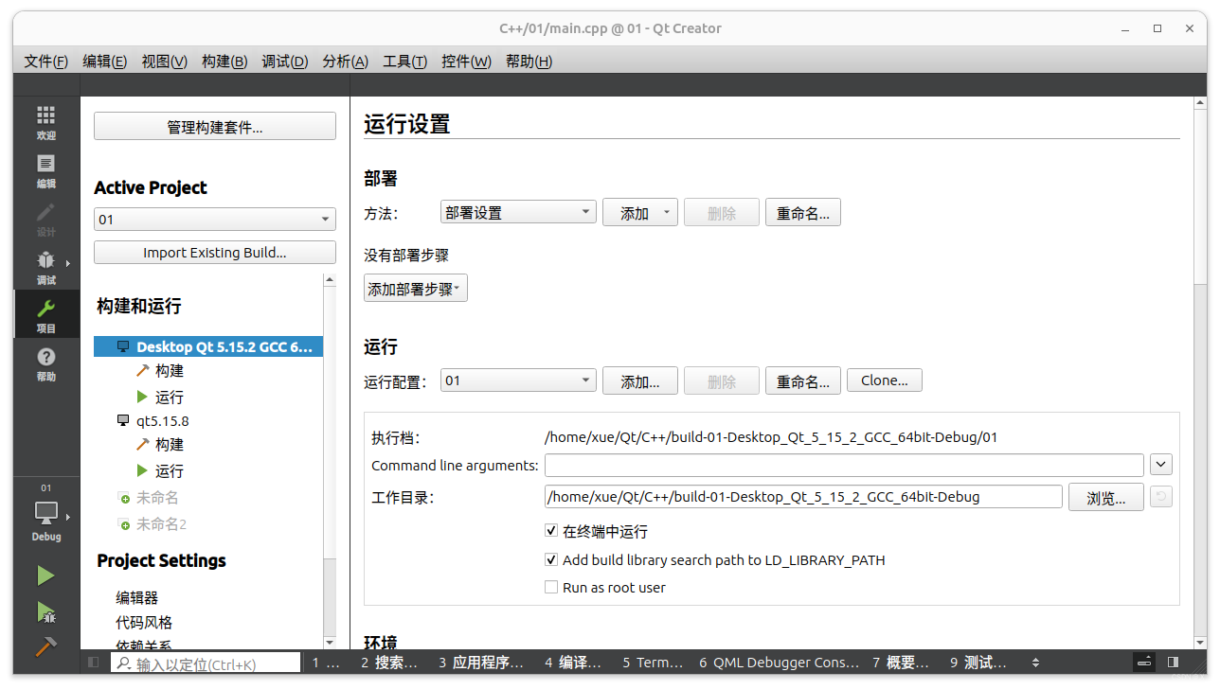1220x690 pixels.
Task: Open the QML Debugger Console pane
Action: coord(779,663)
